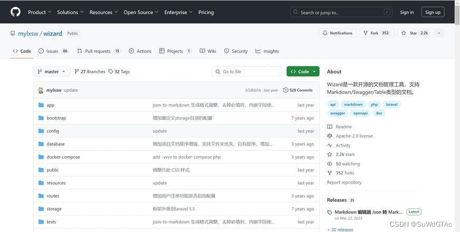The width and height of the screenshot is (460, 232).
Task: Click the wizard repository name link
Action: 53,33
